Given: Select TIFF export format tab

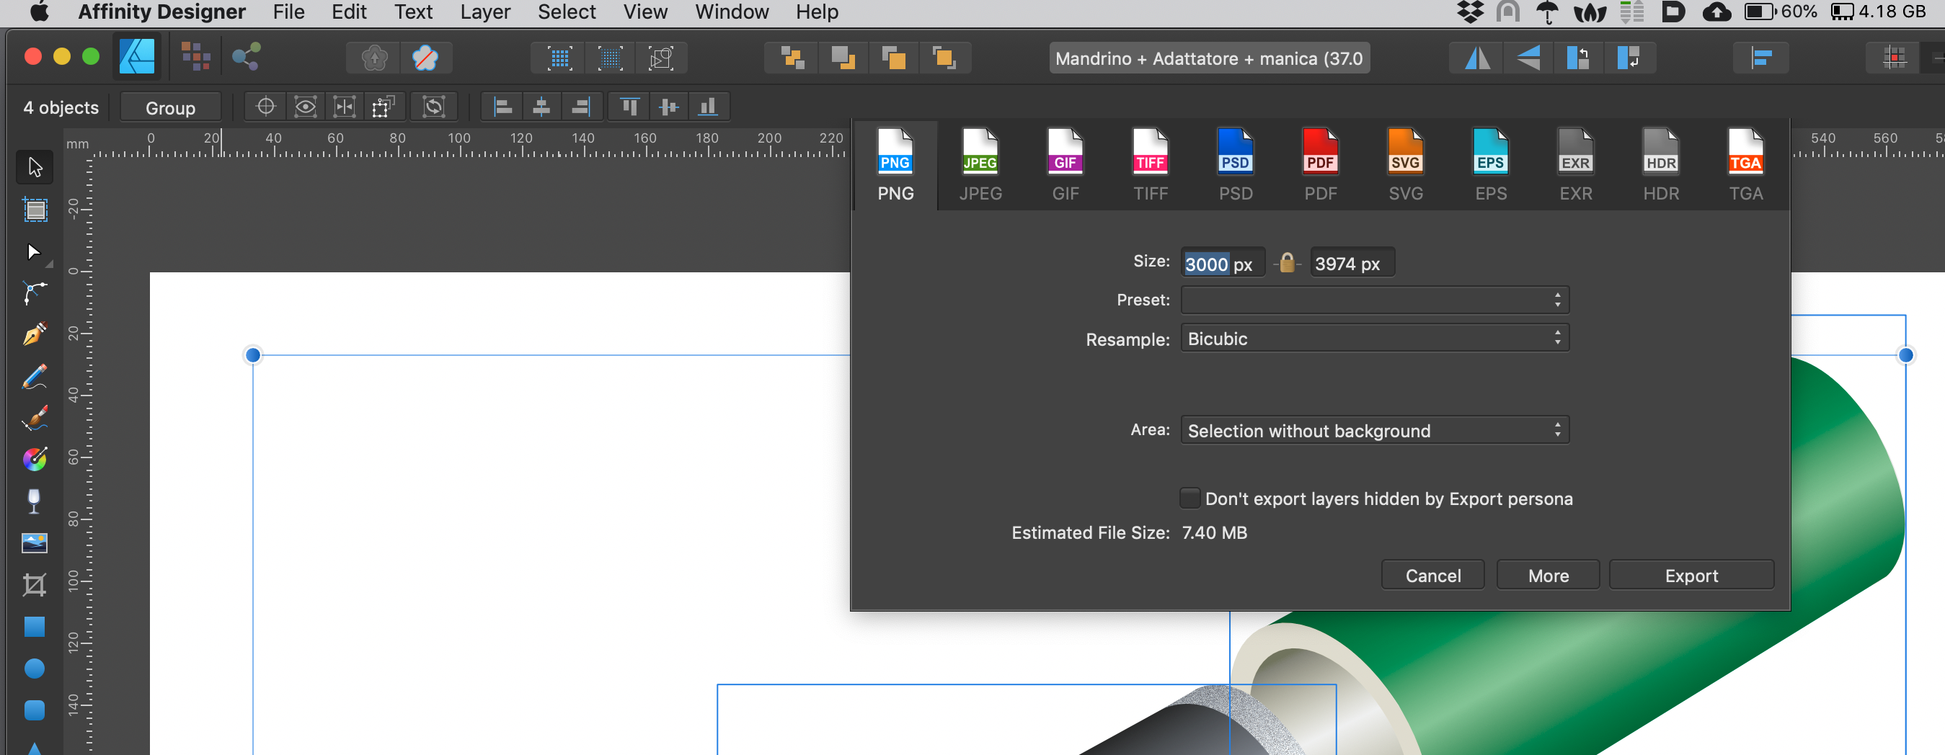Looking at the screenshot, I should coord(1150,166).
